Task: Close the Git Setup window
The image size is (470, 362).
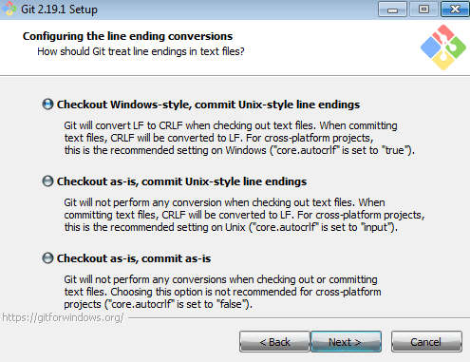Action: click(x=455, y=10)
